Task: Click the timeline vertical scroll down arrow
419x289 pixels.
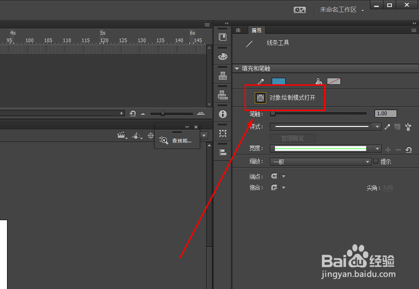Action: click(209, 104)
